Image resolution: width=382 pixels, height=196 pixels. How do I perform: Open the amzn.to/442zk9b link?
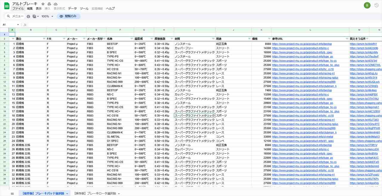[364, 48]
